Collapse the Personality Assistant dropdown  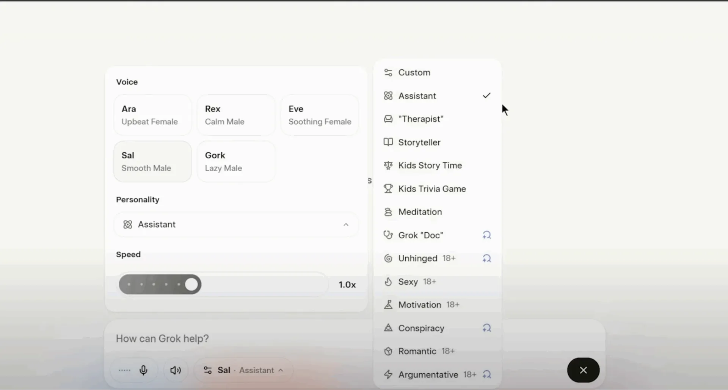coord(236,224)
